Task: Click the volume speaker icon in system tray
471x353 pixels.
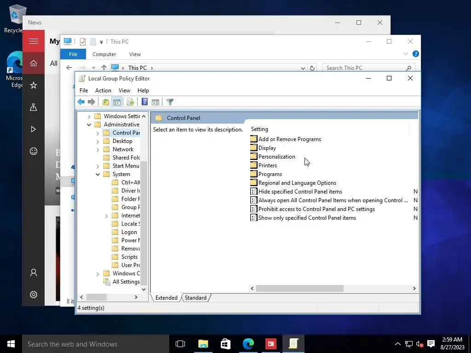Action: pyautogui.click(x=419, y=344)
